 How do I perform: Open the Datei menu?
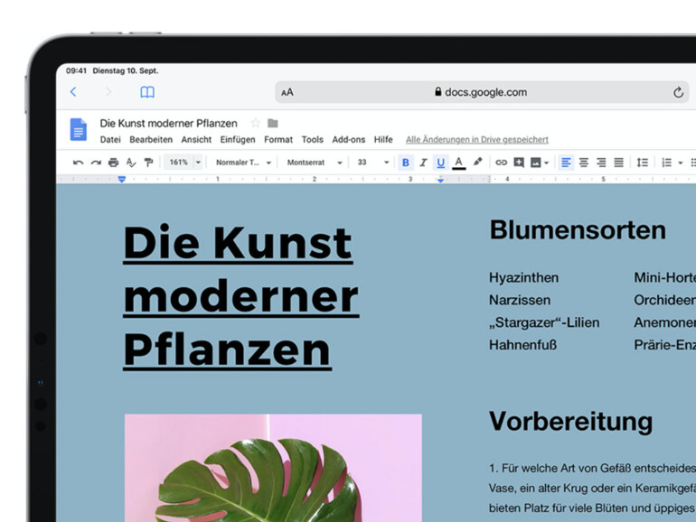coord(110,140)
